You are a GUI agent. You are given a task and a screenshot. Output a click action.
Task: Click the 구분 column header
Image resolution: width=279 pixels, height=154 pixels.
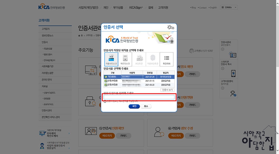tap(113, 73)
